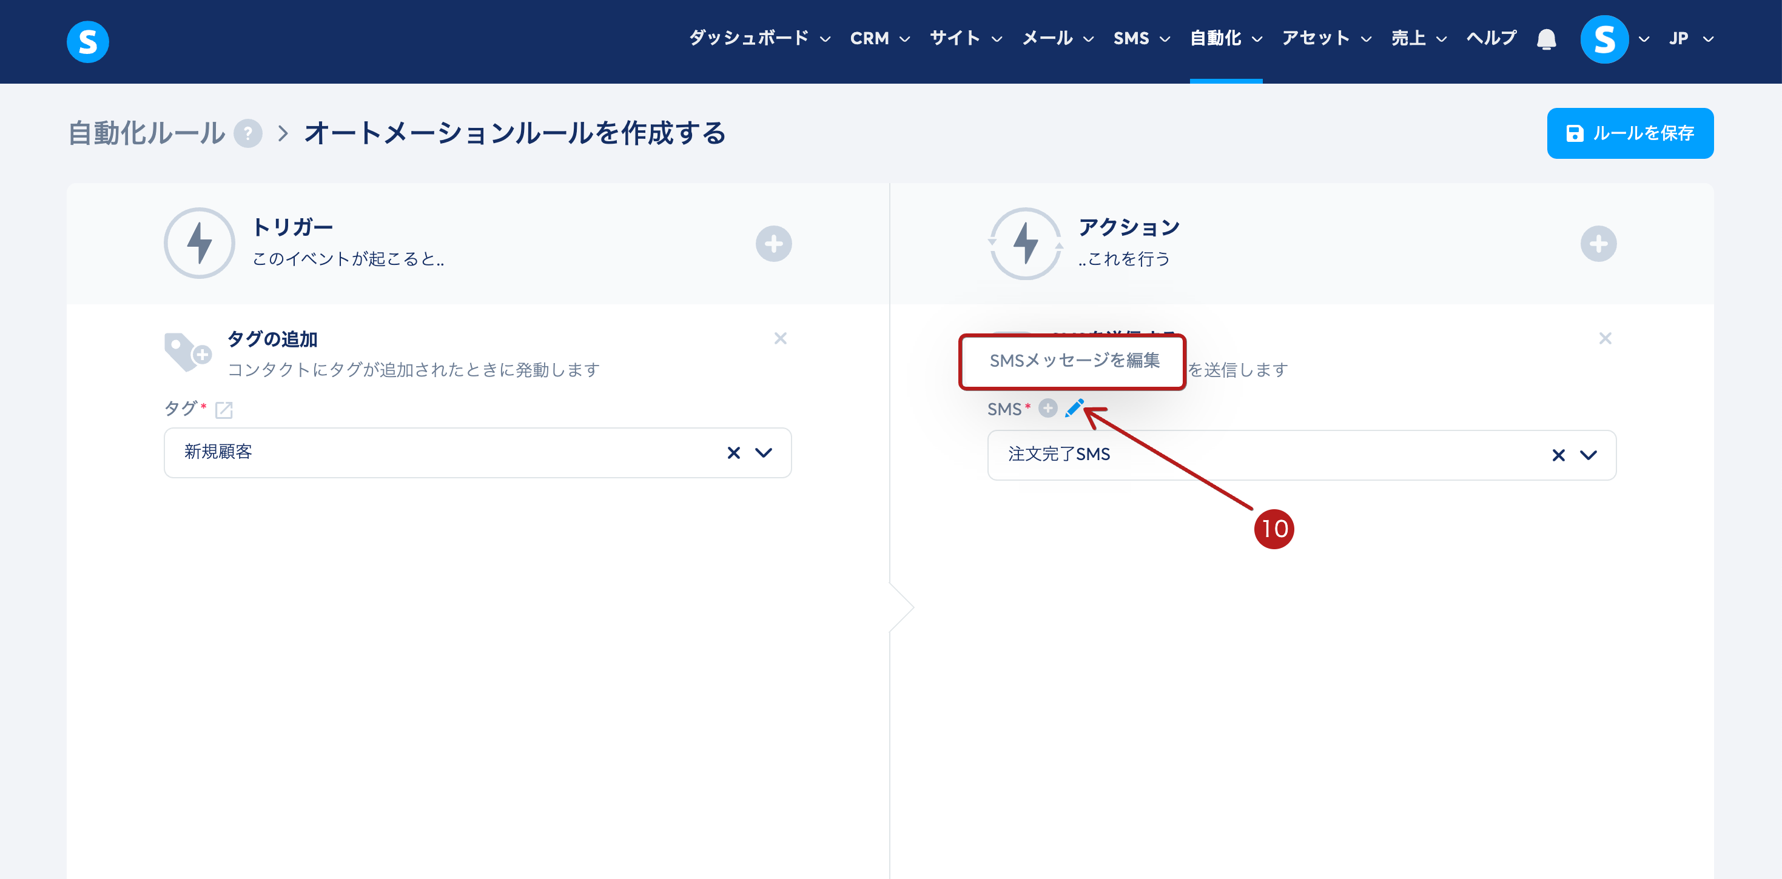Open the JP language selector
1782x879 pixels.
(x=1690, y=39)
